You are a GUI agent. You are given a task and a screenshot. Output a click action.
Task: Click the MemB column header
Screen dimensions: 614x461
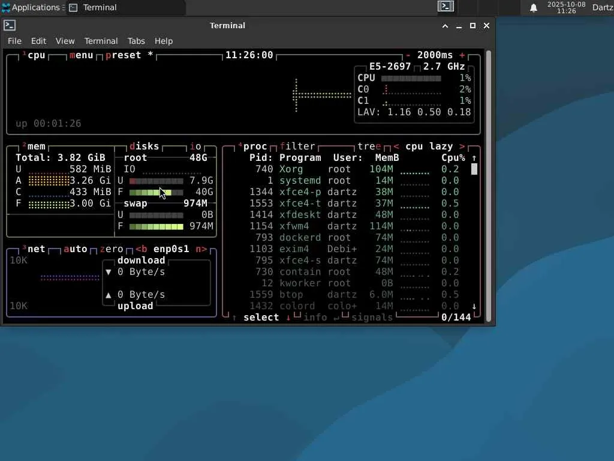point(387,158)
